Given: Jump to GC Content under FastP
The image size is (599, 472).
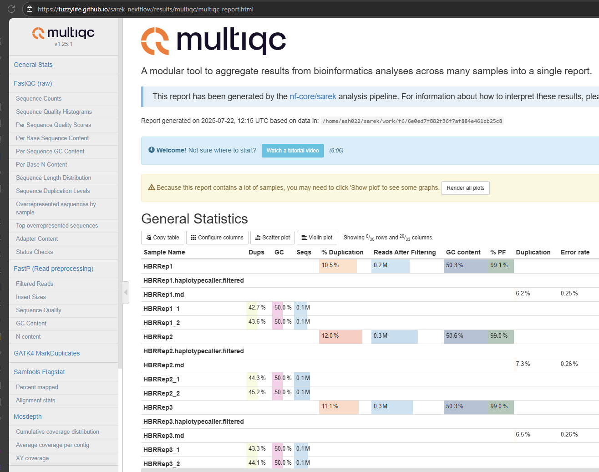Looking at the screenshot, I should click(31, 323).
